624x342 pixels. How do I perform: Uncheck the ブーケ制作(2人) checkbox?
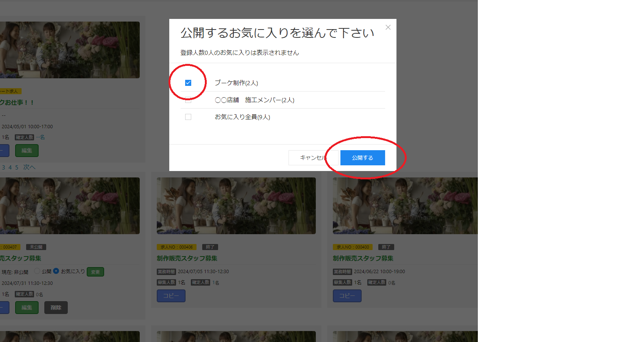pos(188,82)
